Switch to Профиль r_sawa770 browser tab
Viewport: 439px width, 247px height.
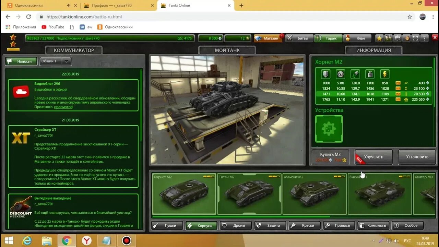click(x=118, y=5)
